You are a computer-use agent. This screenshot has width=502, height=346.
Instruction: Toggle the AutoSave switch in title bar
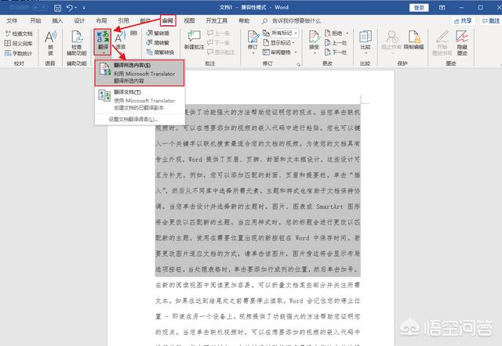tap(40, 7)
